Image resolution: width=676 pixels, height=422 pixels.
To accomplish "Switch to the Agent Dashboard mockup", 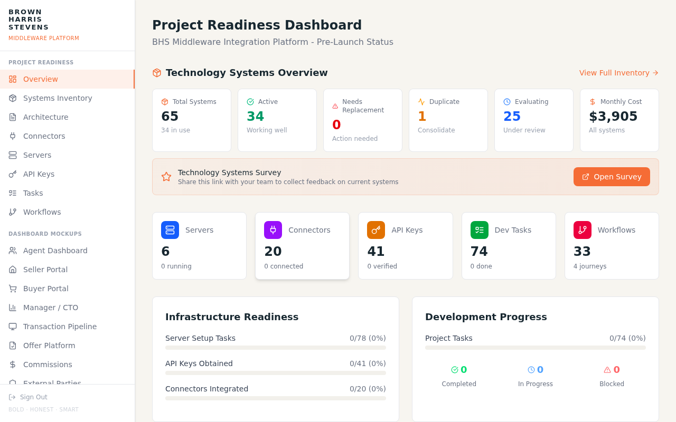I will pyautogui.click(x=55, y=251).
